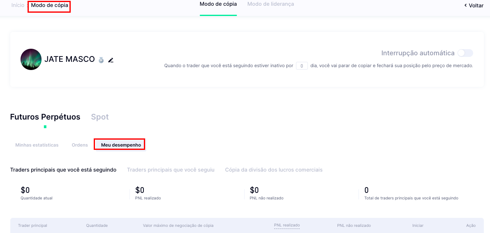Click the aurora profile avatar
Screen dimensions: 490x233
point(31,59)
